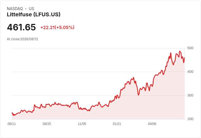Click the separator dot between NASDAQ and US
Viewport: 201px width, 138px height.
[26, 9]
